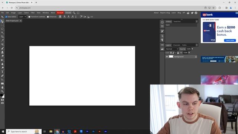The image size is (238, 134).
Task: Click the Learn link
Action: pos(174,13)
